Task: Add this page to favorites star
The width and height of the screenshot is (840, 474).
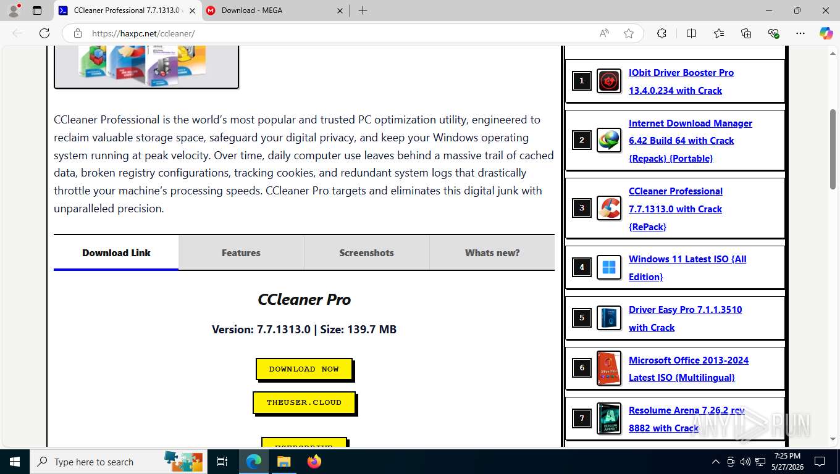Action: pos(629,33)
